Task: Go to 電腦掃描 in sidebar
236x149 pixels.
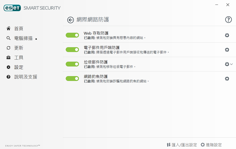Action: tap(23, 38)
